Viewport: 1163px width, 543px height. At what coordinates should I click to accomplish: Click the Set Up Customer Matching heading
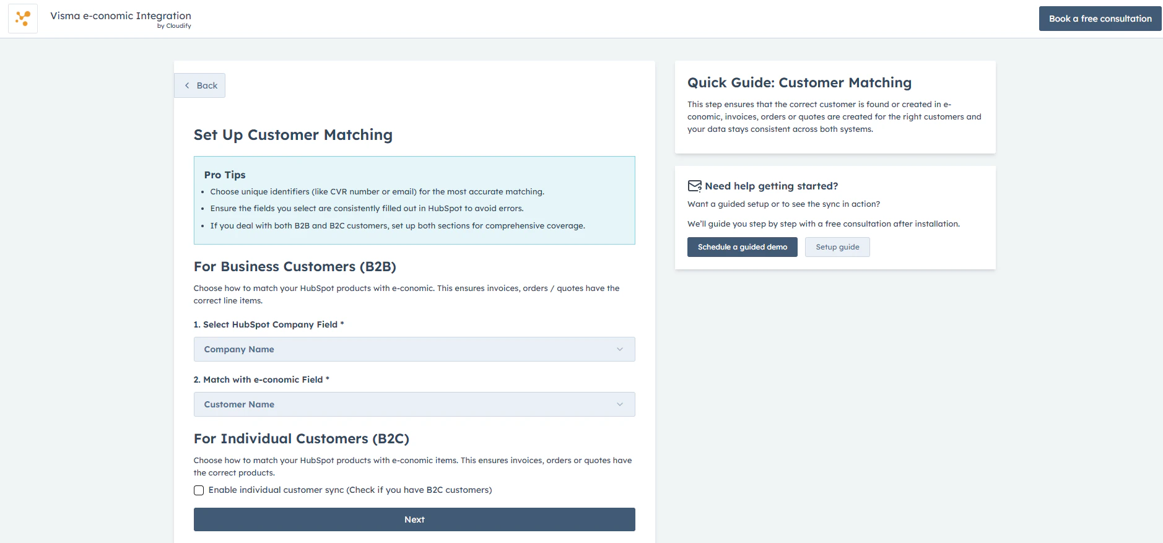tap(293, 135)
